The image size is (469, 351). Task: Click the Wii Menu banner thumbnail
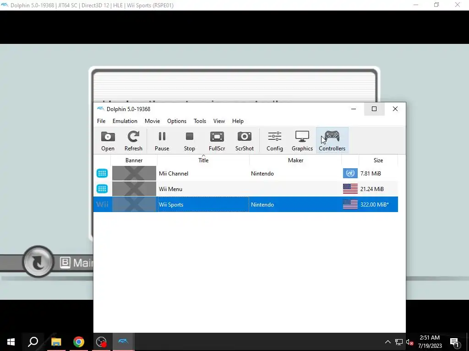pos(134,189)
